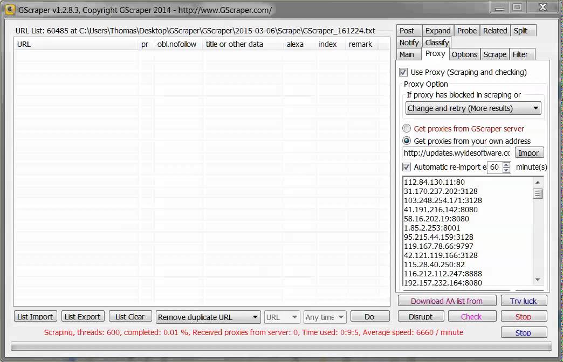Image resolution: width=563 pixels, height=362 pixels.
Task: Open the Probe tab
Action: click(467, 31)
